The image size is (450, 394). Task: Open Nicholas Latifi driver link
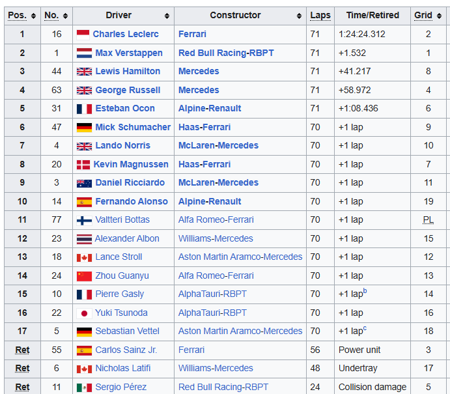point(123,368)
